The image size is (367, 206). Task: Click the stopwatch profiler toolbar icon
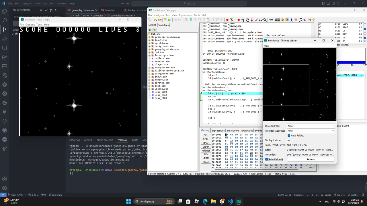click(x=247, y=20)
